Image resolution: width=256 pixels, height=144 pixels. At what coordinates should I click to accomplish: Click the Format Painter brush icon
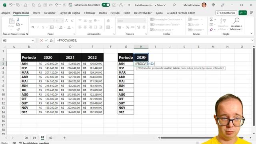tap(18, 30)
